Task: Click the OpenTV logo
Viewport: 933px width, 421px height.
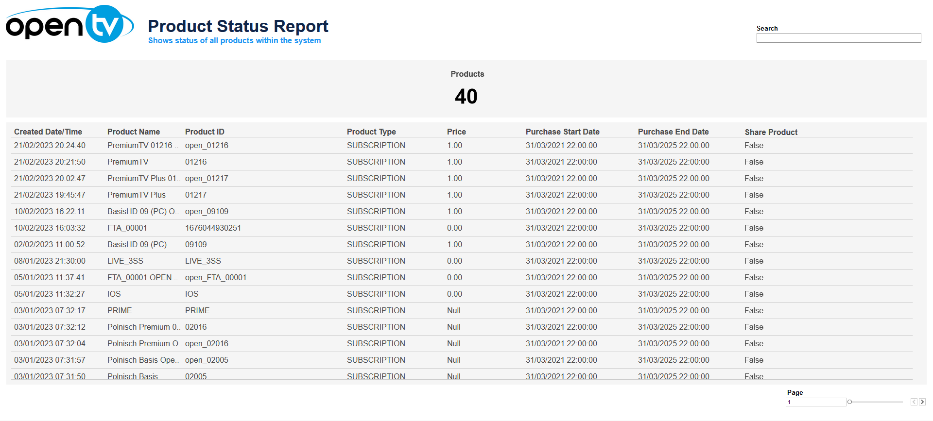Action: (x=69, y=25)
